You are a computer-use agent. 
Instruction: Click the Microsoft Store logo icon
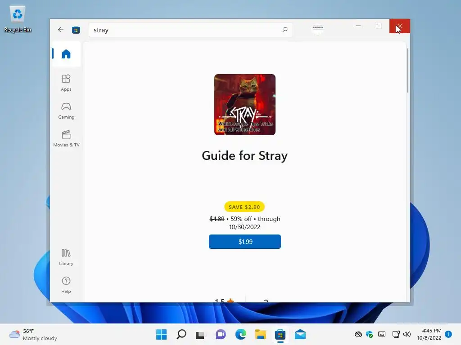76,30
